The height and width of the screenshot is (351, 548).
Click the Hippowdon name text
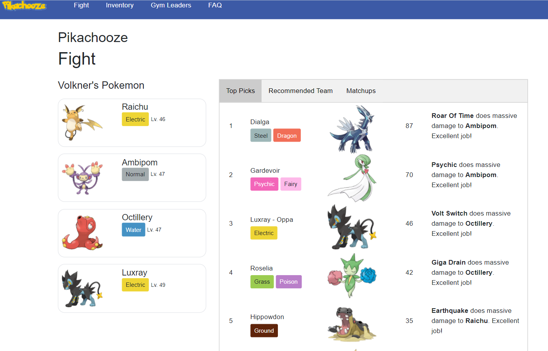(267, 317)
